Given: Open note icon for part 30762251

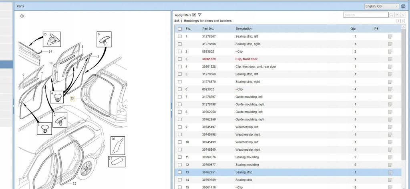Looking at the screenshot, I should [x=390, y=172].
